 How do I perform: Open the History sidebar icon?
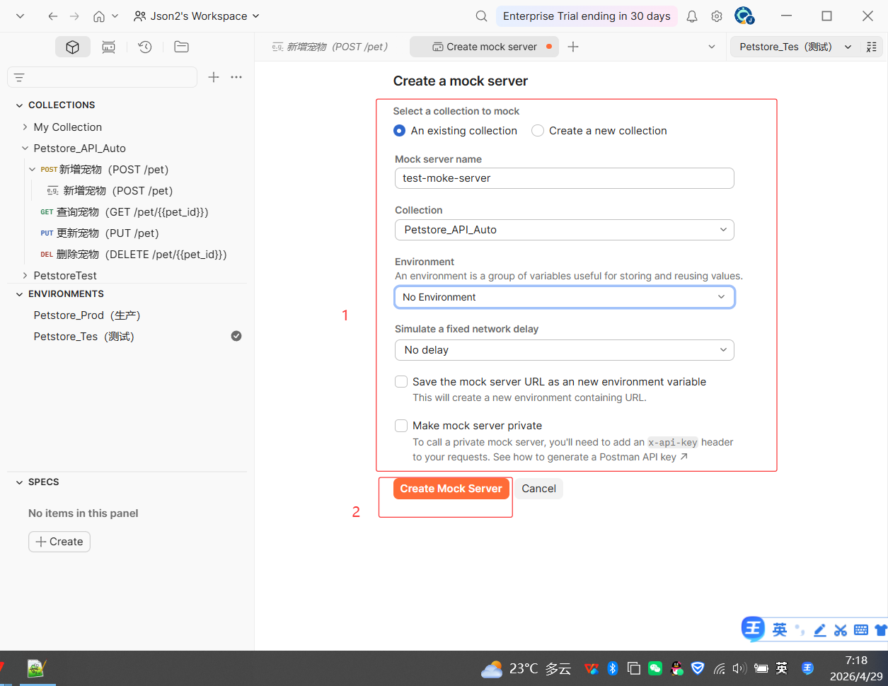click(x=145, y=47)
